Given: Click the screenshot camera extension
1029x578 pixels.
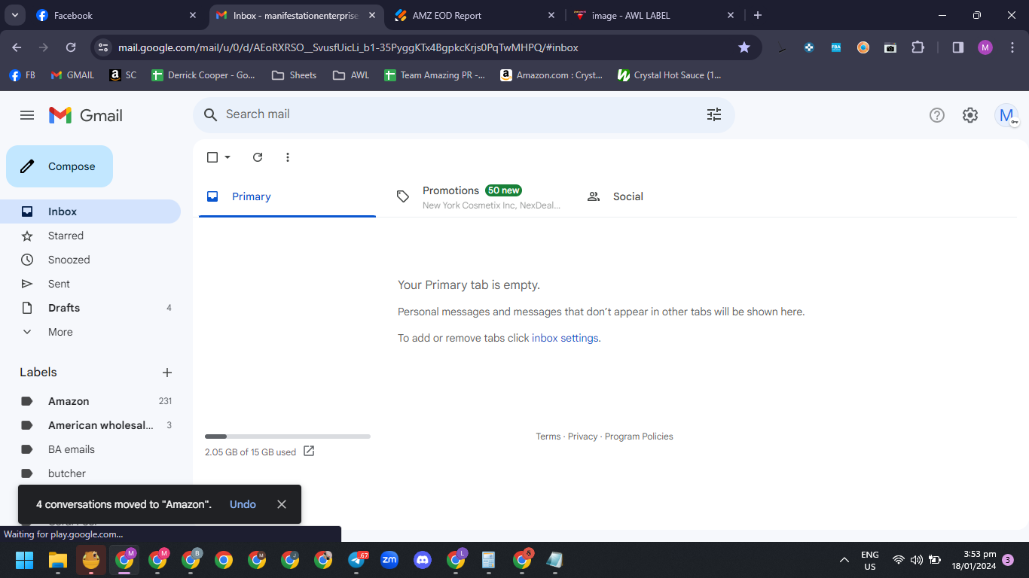Looking at the screenshot, I should point(890,47).
